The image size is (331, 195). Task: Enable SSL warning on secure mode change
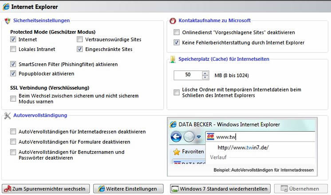pos(13,99)
